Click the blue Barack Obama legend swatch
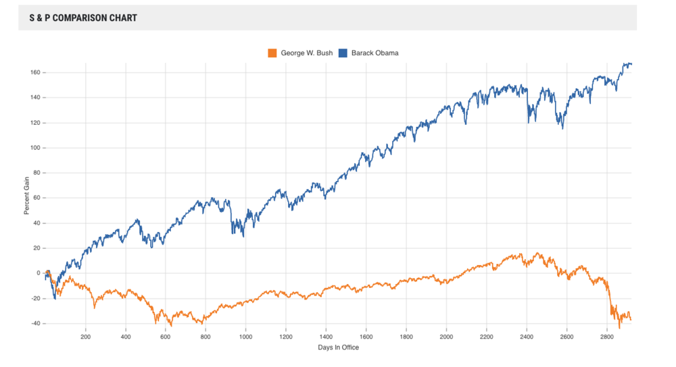This screenshot has height=367, width=676. click(344, 53)
